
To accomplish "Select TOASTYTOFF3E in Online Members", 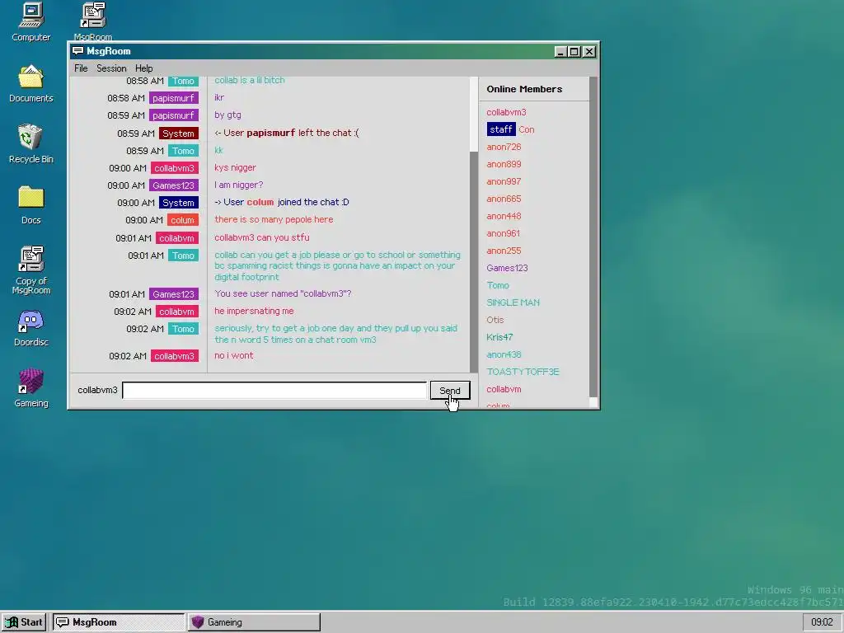I will pyautogui.click(x=523, y=372).
